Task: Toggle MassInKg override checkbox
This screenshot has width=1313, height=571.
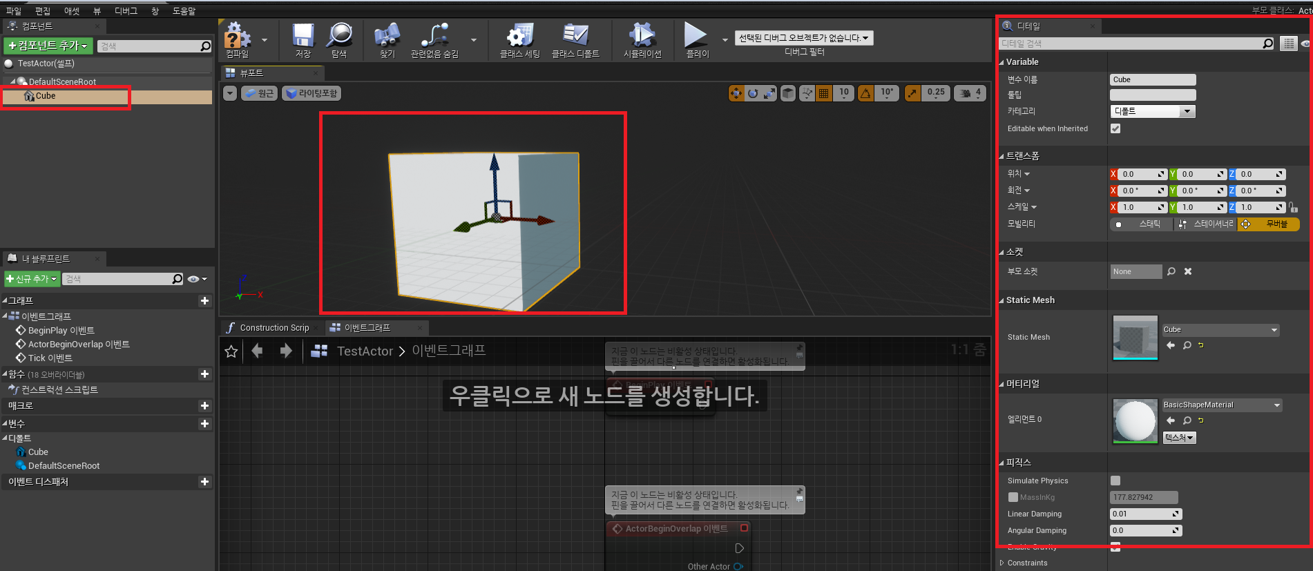Action: 1013,497
